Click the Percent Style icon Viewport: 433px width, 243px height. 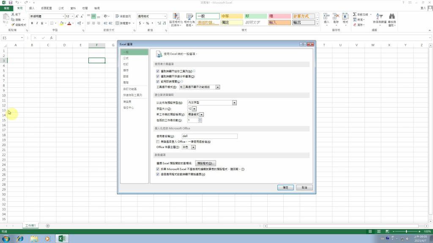coord(148,23)
